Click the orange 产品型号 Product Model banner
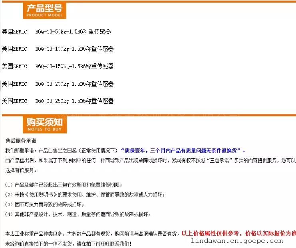This screenshot has height=248, width=296. 44,10
